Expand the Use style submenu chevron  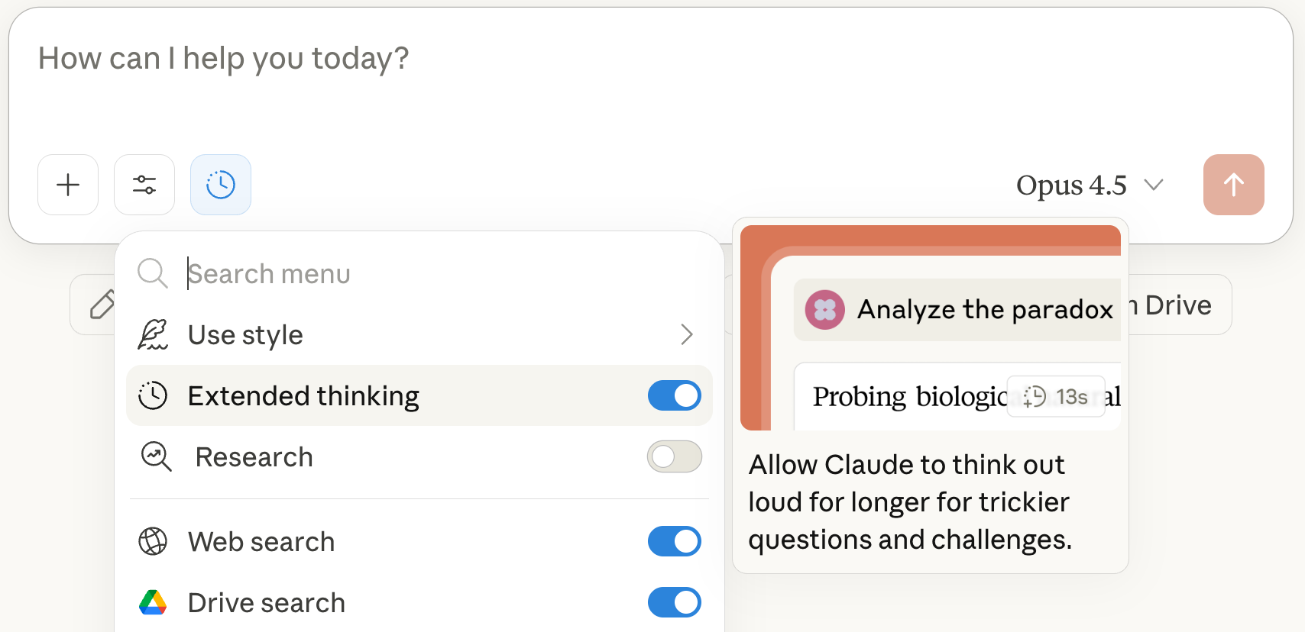[686, 334]
